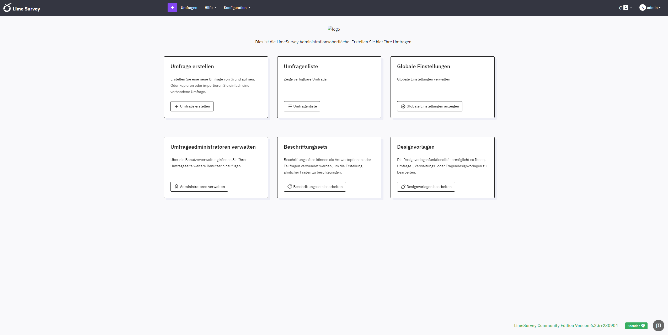Click the Administratoren verwalten link
Viewport: 668px width, 335px height.
[199, 186]
